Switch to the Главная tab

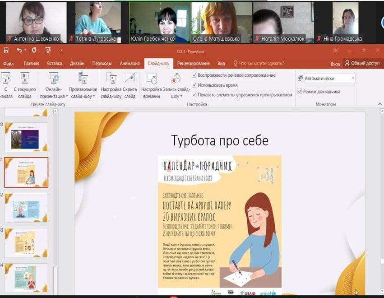tap(31, 64)
